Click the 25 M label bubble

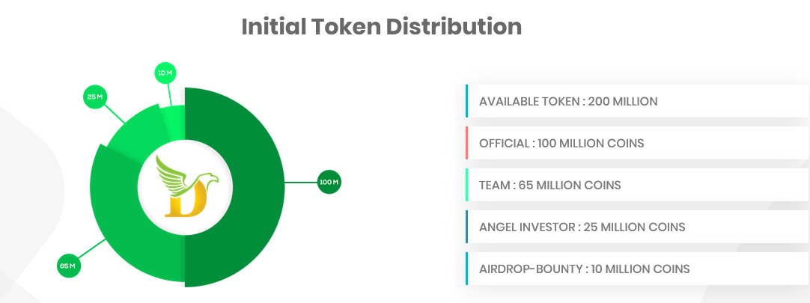pyautogui.click(x=94, y=97)
